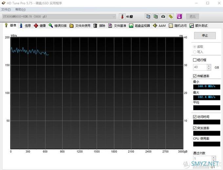Open the 健康 health tab
The image size is (223, 170).
coord(40,25)
